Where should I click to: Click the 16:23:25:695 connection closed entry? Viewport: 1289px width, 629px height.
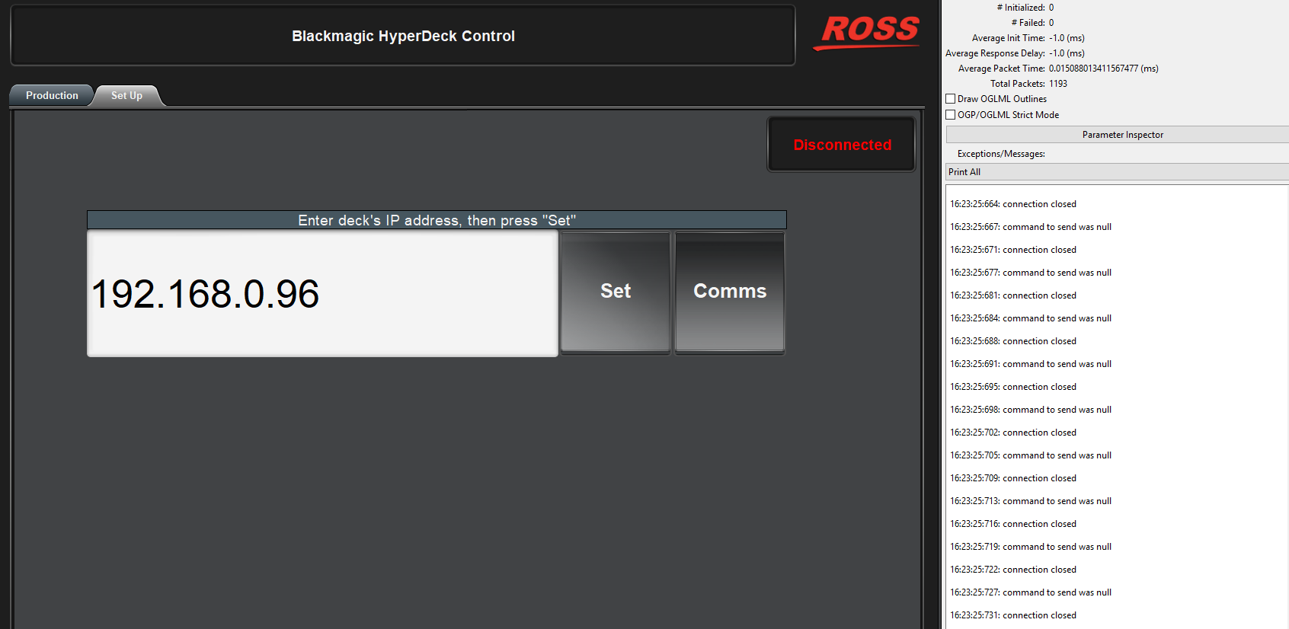click(x=1013, y=387)
